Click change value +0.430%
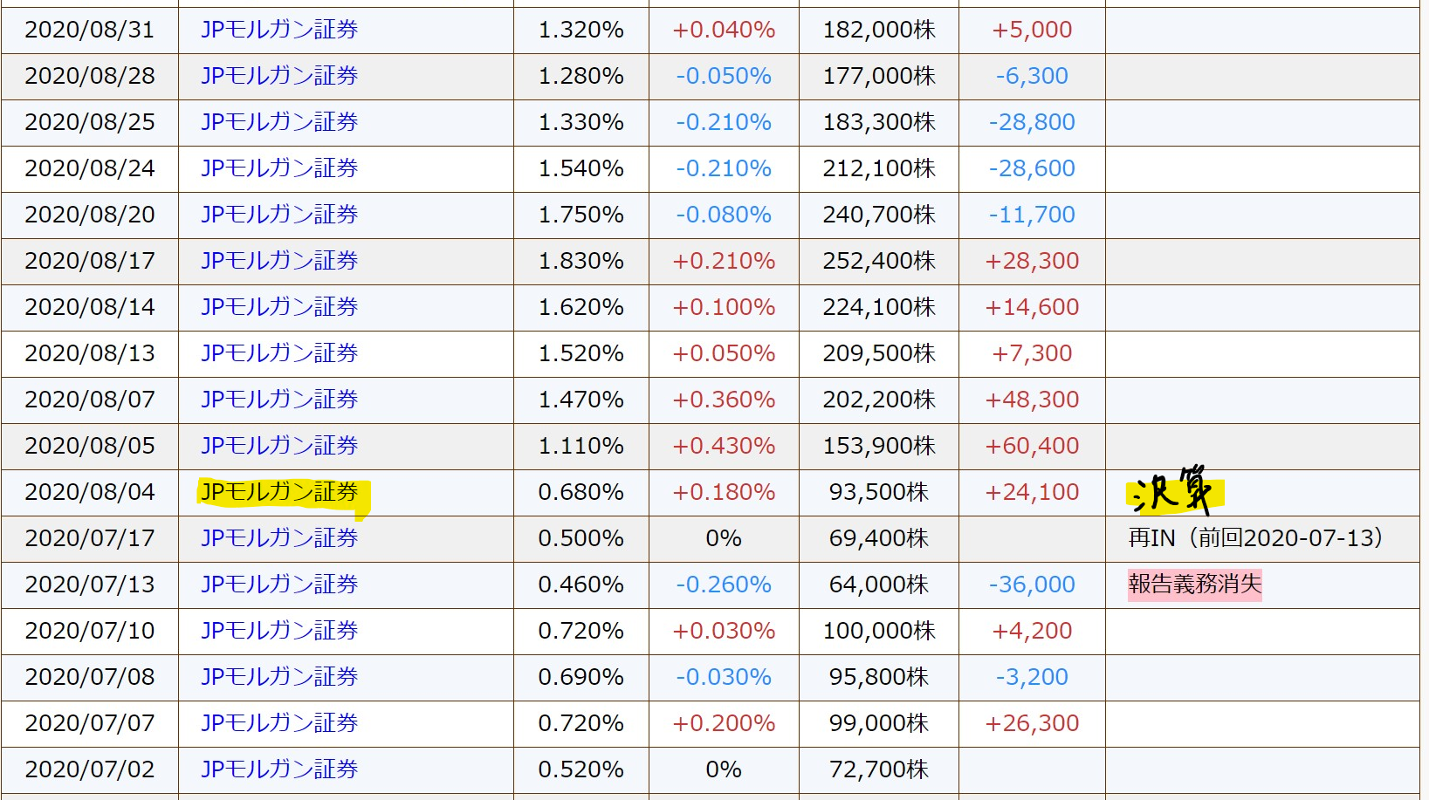Viewport: 1429px width, 800px height. click(724, 446)
